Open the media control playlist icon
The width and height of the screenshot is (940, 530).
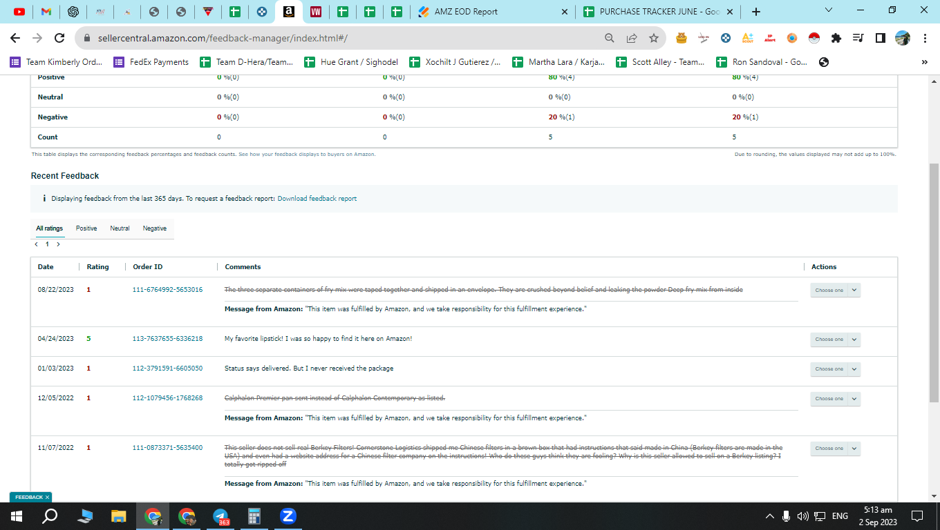(x=858, y=38)
